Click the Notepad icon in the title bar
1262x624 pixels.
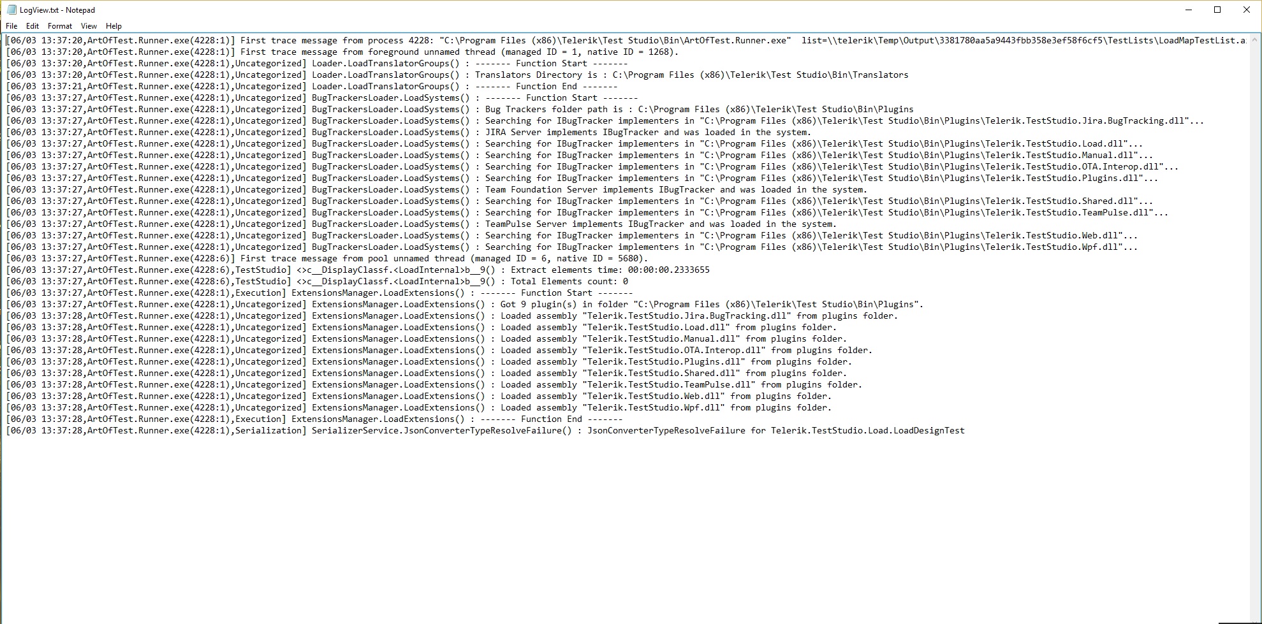(x=11, y=10)
